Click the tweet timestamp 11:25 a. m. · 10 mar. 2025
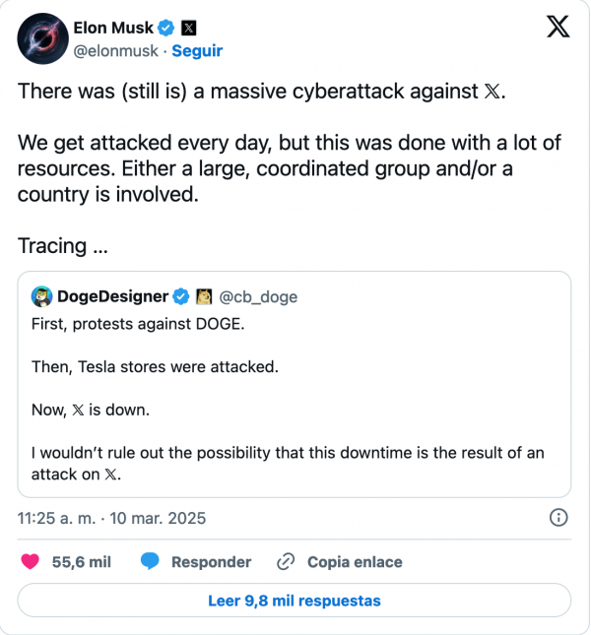591x635 pixels. (111, 518)
